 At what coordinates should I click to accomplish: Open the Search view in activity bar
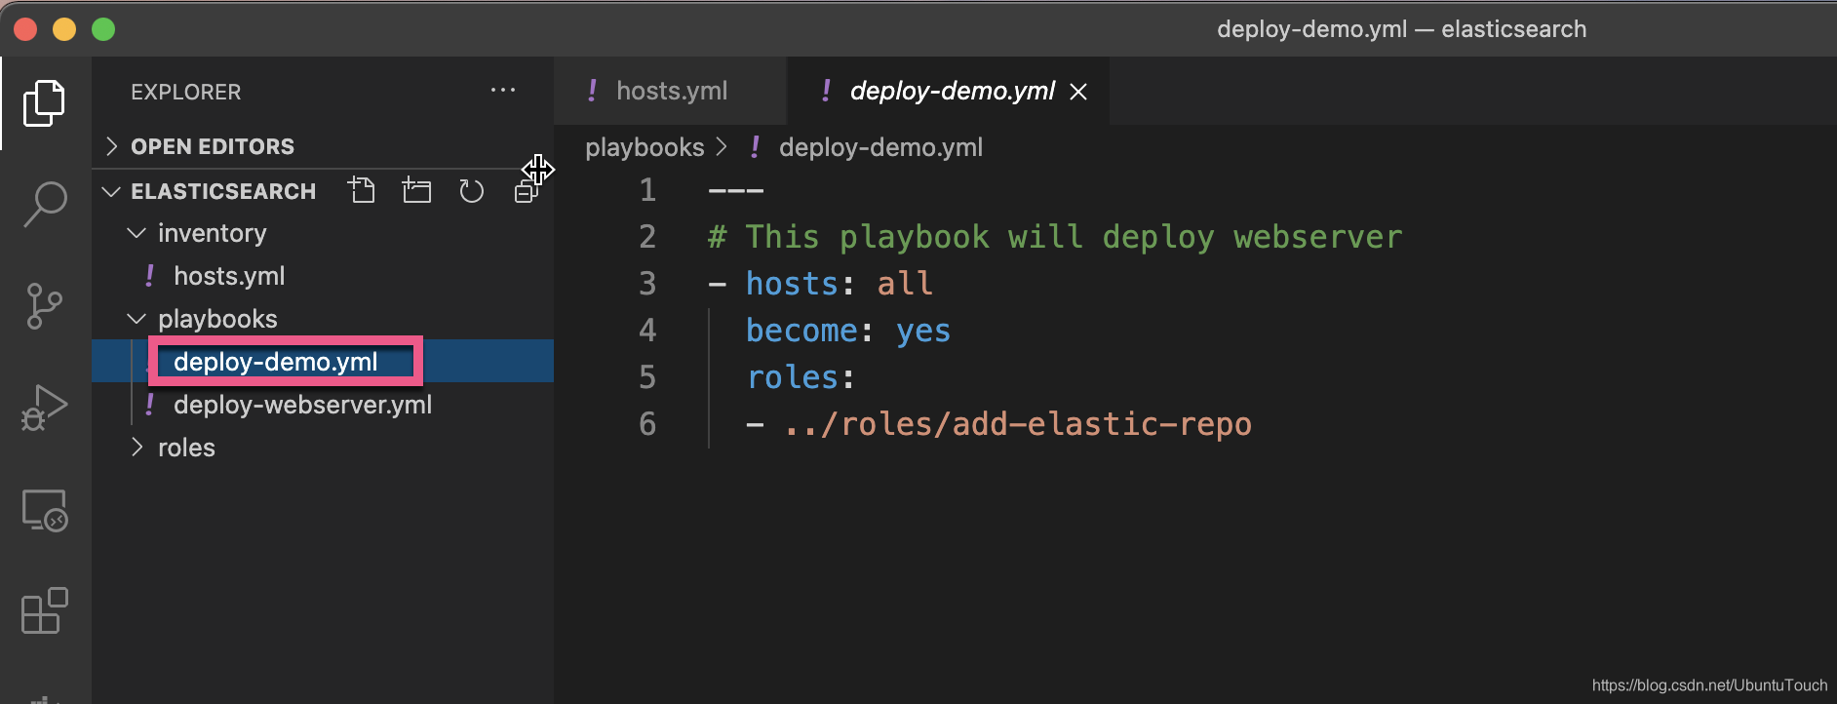[44, 204]
